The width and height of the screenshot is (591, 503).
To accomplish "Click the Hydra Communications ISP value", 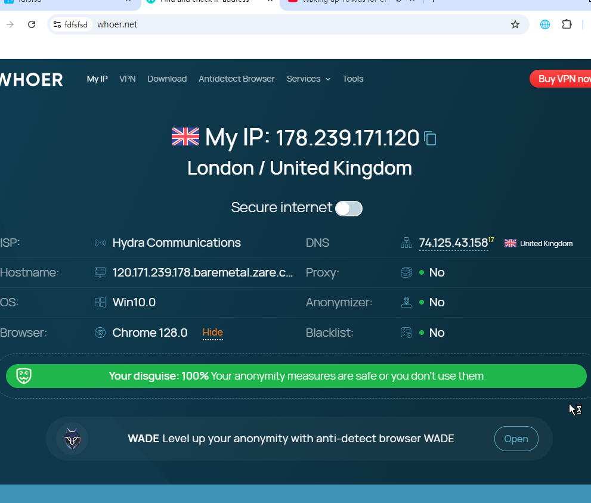I will coord(177,243).
